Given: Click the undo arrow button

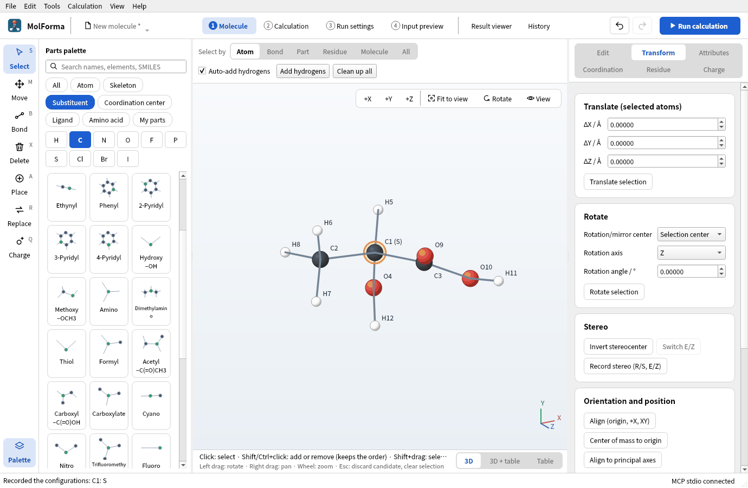Looking at the screenshot, I should click(620, 25).
